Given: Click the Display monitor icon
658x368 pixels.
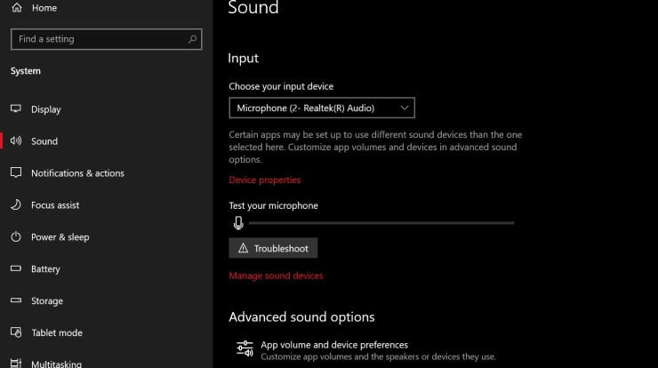Looking at the screenshot, I should coord(16,108).
